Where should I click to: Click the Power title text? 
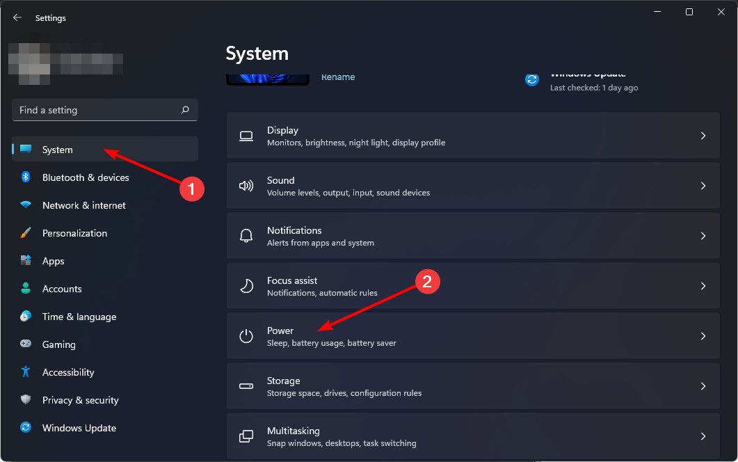(x=280, y=330)
